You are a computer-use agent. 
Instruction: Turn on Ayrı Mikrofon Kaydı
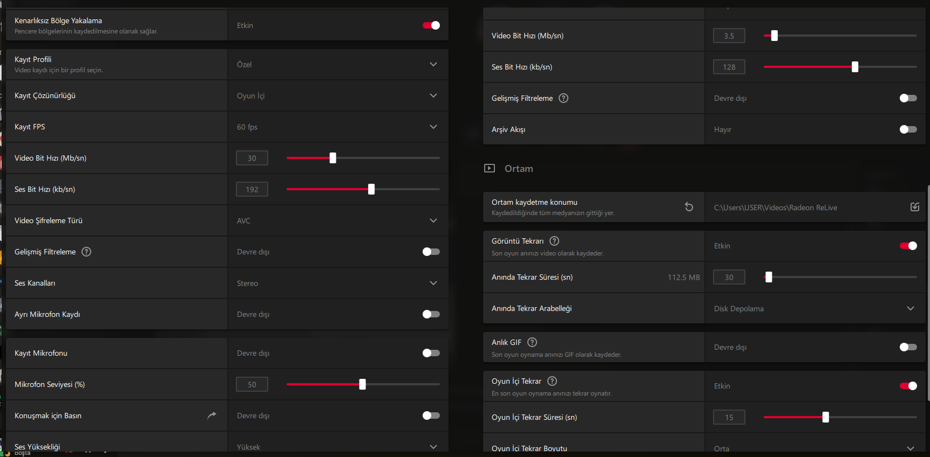click(431, 314)
